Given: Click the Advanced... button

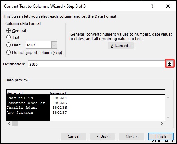Looking at the screenshot, I should tap(121, 46).
